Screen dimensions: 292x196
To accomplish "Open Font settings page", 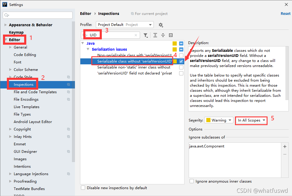I will click(18, 62).
